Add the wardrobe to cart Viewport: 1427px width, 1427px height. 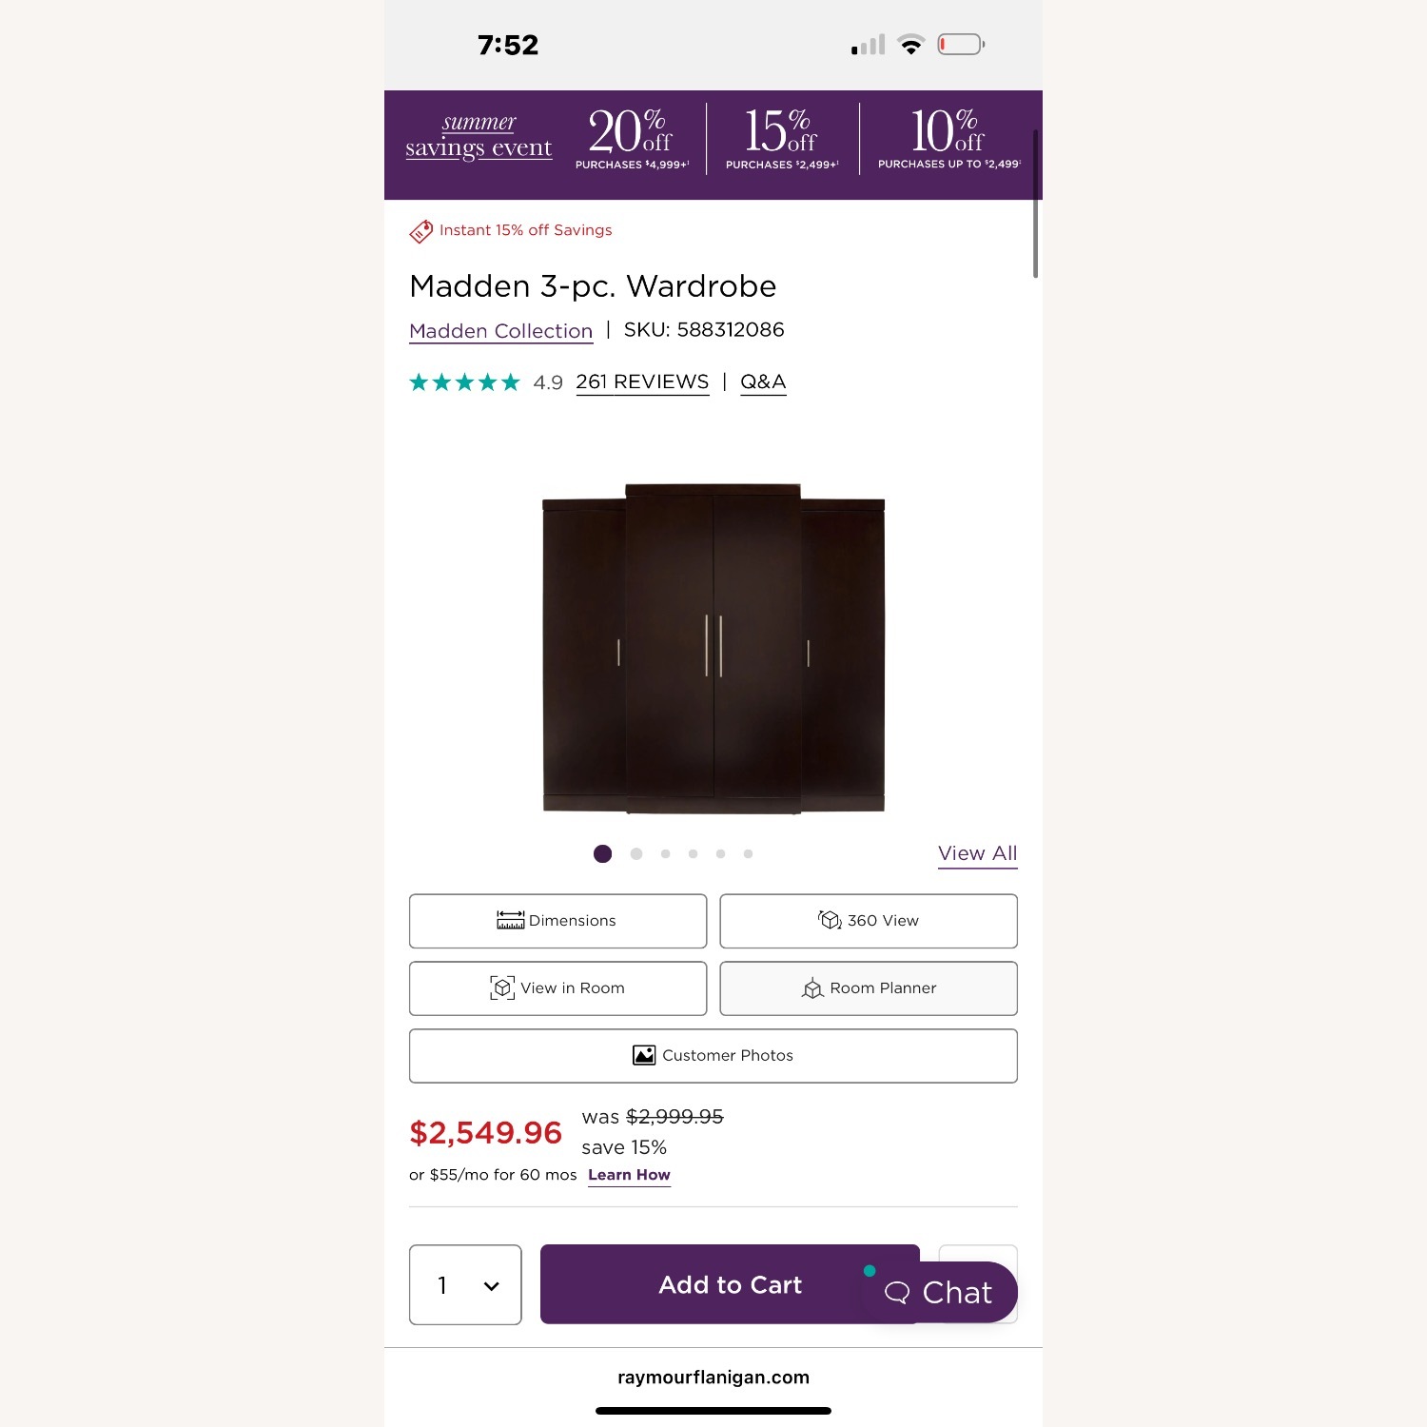point(729,1285)
